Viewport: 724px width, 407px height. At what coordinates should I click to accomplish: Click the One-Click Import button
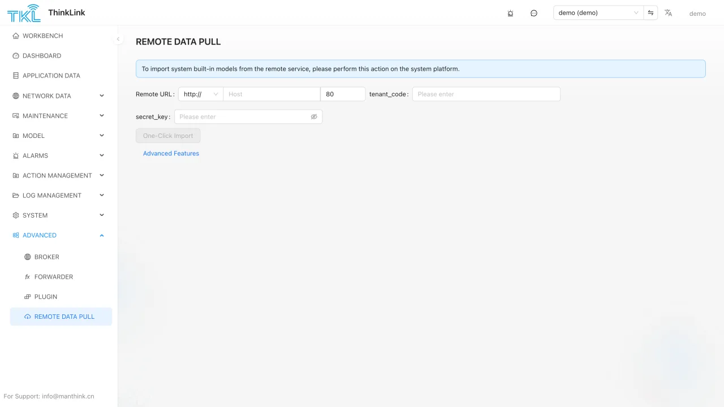[168, 136]
